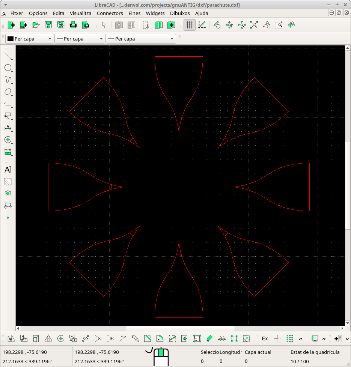
Task: Create a new drawing file
Action: pos(11,25)
